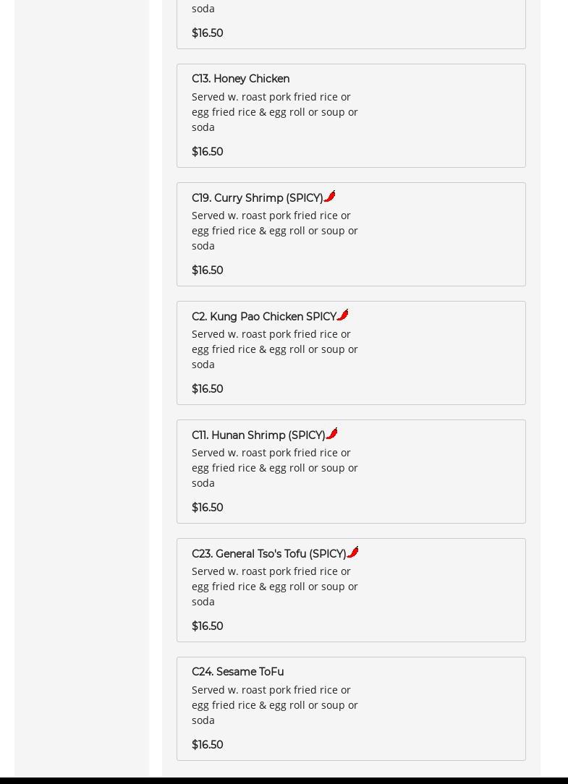
Task: Click the price below General Tso's Tofu
Action: [208, 626]
